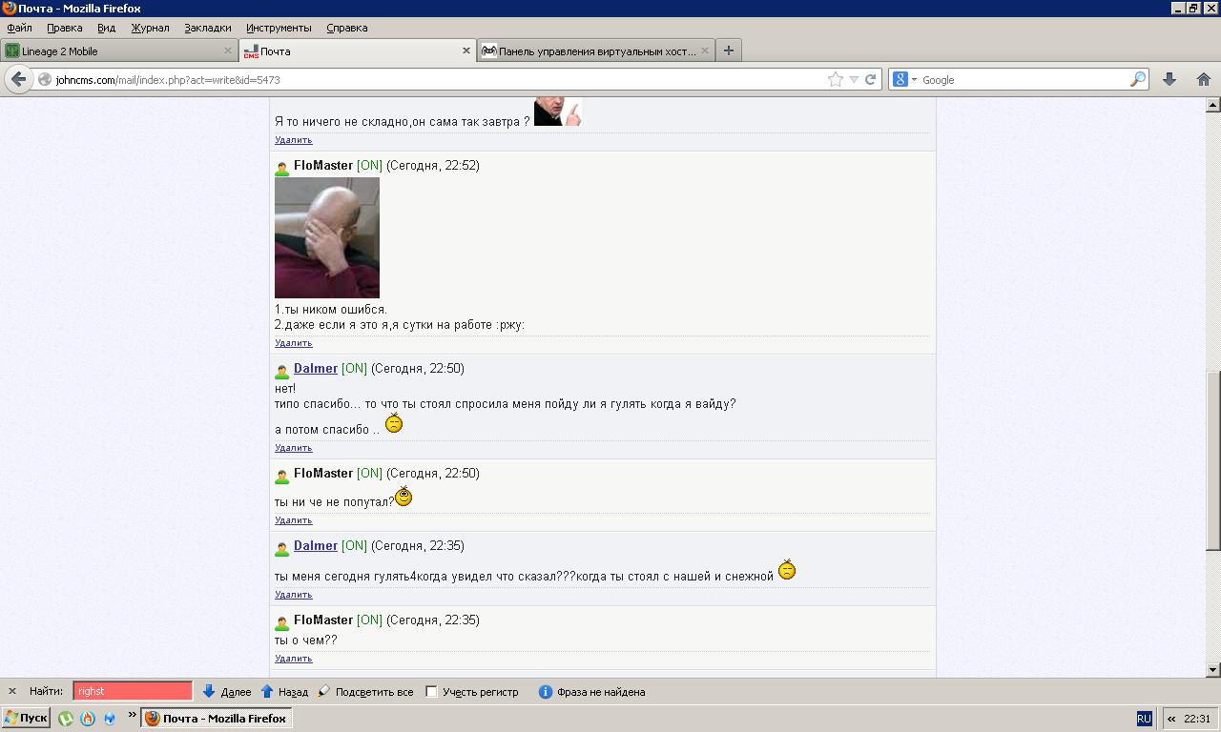Click Удалить under the facepalm message
This screenshot has height=732, width=1221.
(293, 343)
